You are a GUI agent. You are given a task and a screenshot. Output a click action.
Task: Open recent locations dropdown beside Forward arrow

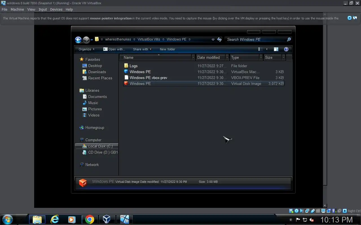tap(92, 40)
